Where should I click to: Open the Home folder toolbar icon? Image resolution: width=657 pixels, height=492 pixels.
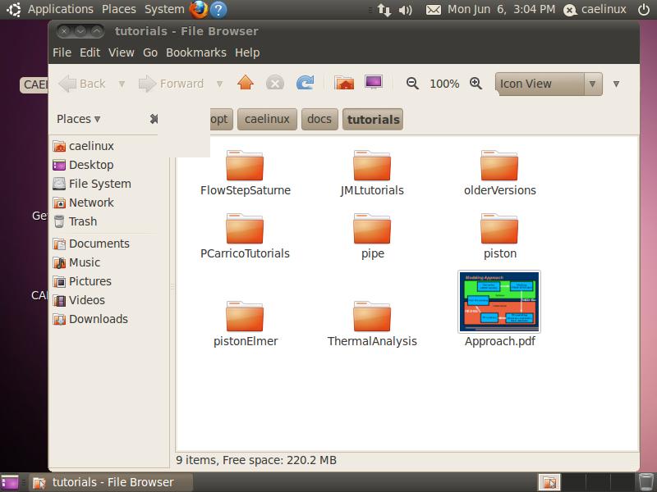344,83
